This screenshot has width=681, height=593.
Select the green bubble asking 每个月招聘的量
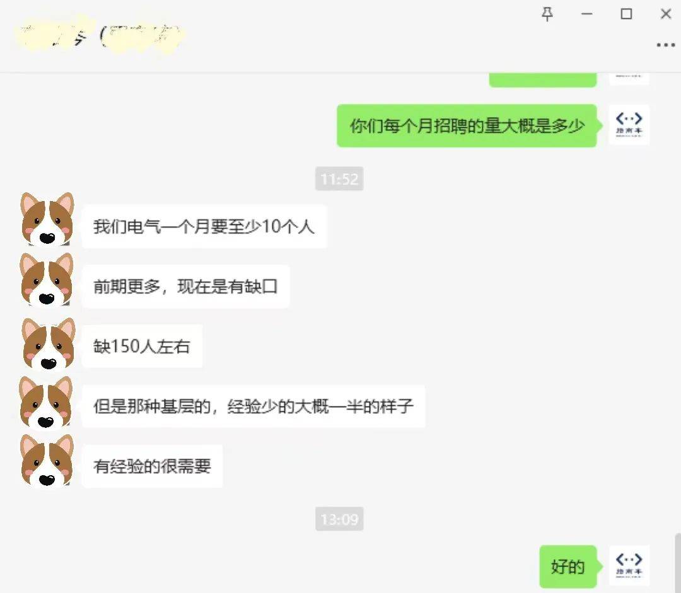(x=467, y=126)
